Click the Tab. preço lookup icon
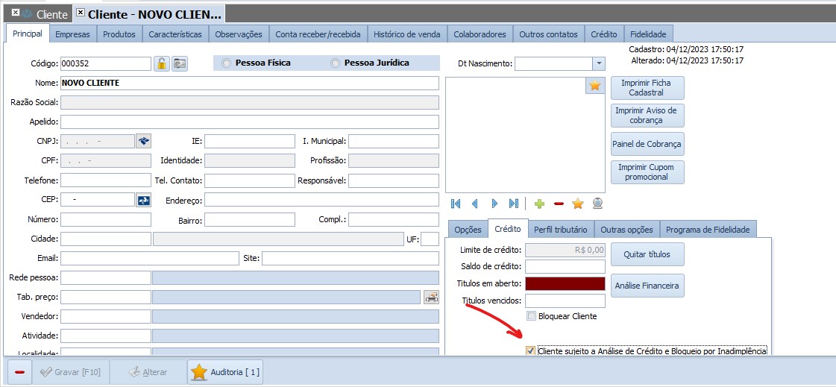The image size is (836, 387). tap(431, 297)
